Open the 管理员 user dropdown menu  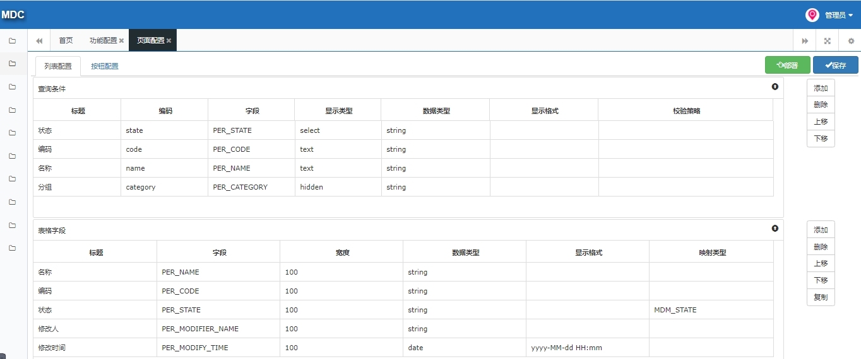tap(839, 15)
